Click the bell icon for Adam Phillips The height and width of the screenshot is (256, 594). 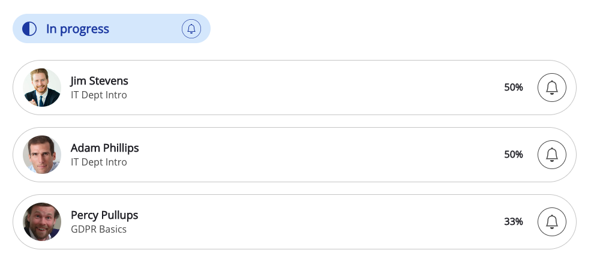552,155
